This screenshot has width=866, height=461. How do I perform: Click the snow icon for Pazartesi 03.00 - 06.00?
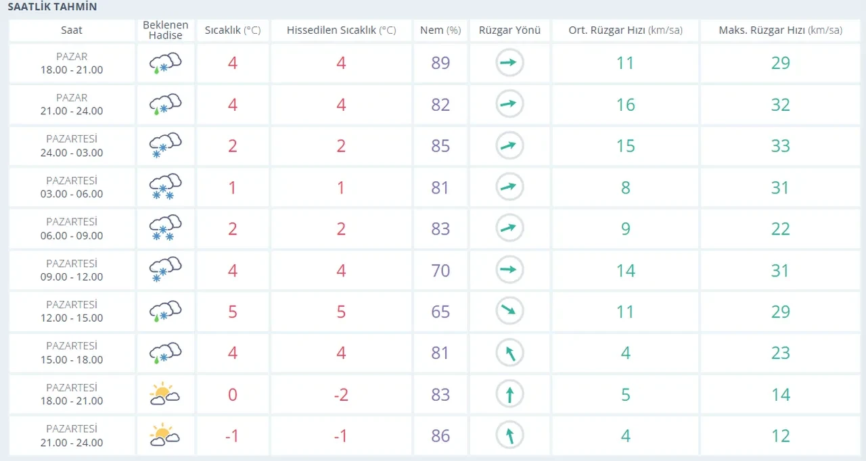point(165,187)
